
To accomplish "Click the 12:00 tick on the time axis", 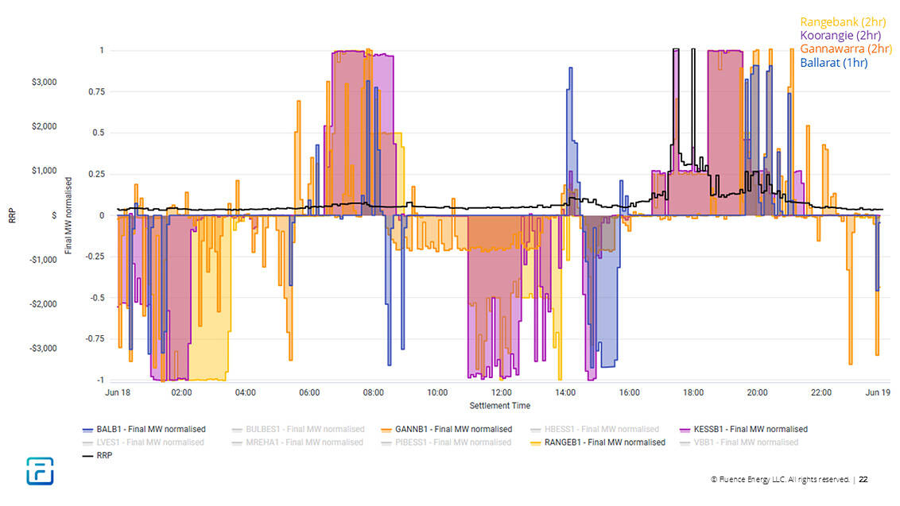I will tap(501, 392).
